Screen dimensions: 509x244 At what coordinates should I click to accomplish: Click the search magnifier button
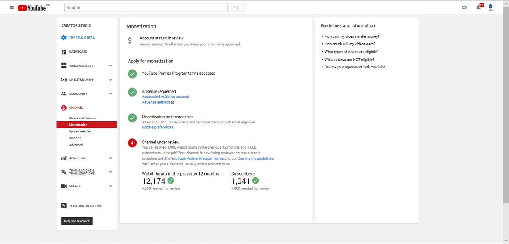pyautogui.click(x=237, y=8)
